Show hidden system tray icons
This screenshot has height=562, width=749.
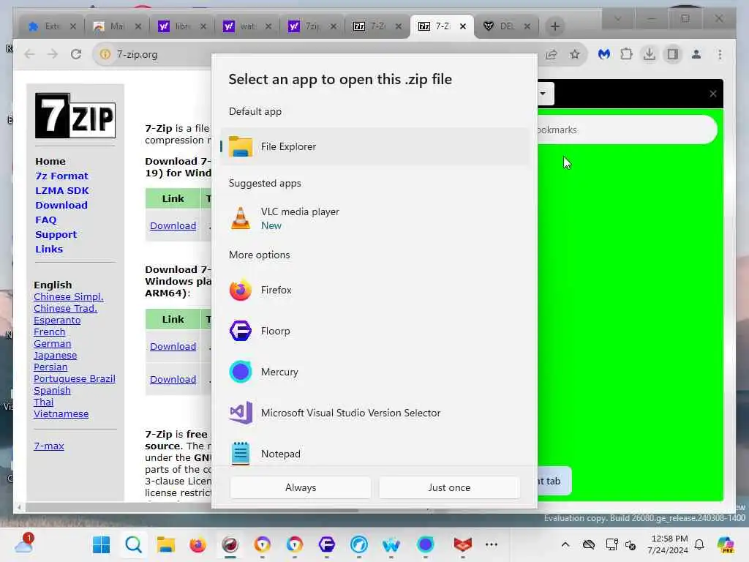tap(565, 544)
